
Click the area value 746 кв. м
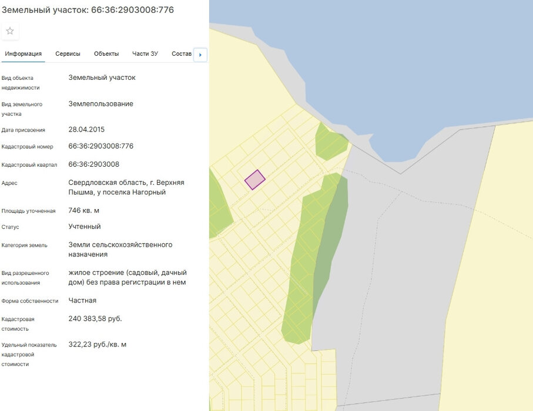click(x=84, y=210)
